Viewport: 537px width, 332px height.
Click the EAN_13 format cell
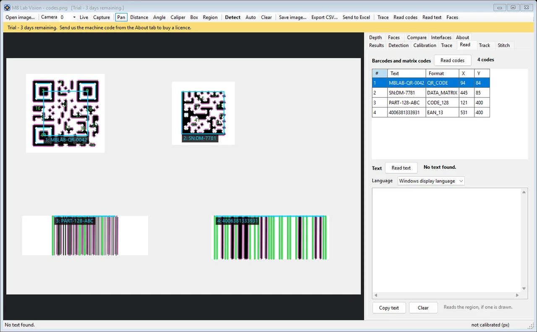click(x=442, y=112)
